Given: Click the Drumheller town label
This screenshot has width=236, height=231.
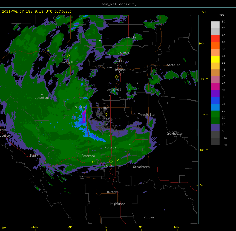Looking at the screenshot, I should click(x=175, y=134).
